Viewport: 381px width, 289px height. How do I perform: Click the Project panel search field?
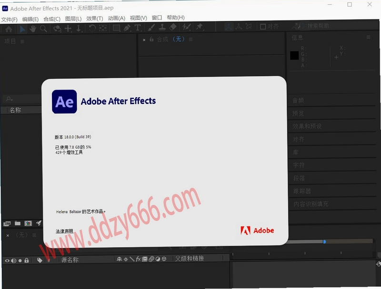22,99
